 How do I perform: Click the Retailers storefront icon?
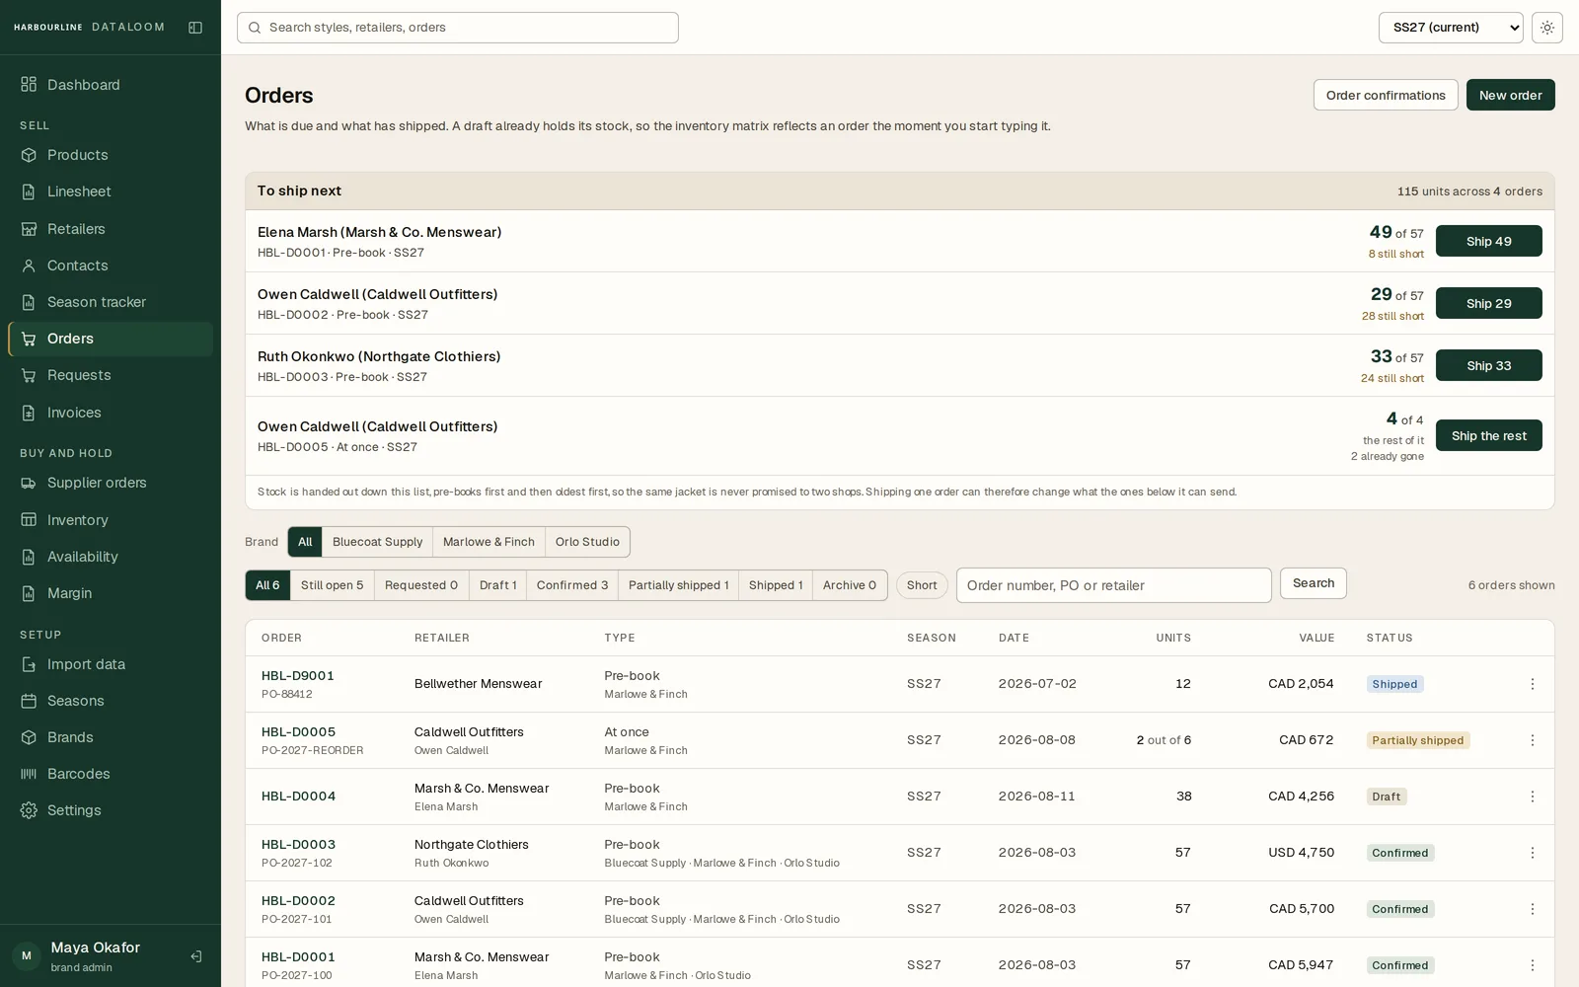(x=29, y=229)
